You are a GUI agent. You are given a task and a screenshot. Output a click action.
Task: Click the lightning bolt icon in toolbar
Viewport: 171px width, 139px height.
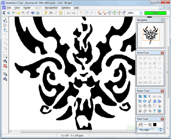coord(46,13)
